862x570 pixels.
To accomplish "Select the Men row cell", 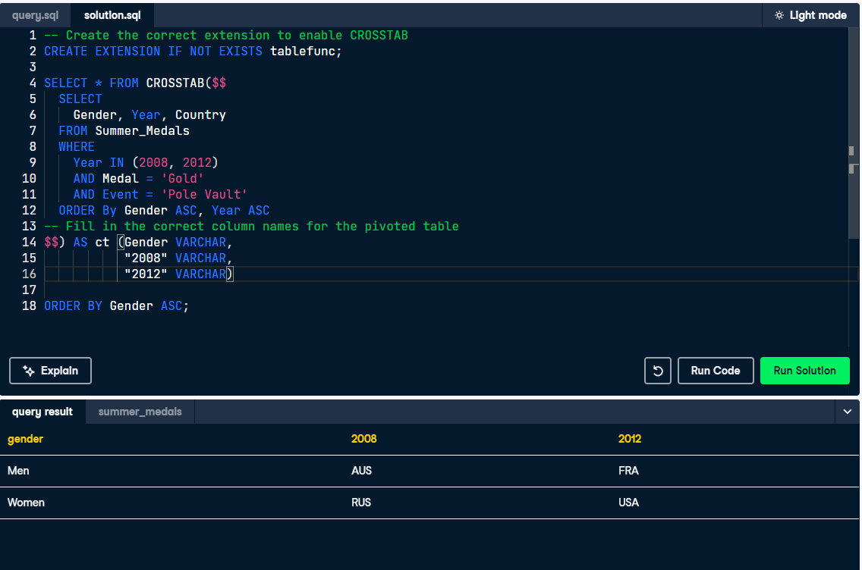I will pos(18,471).
